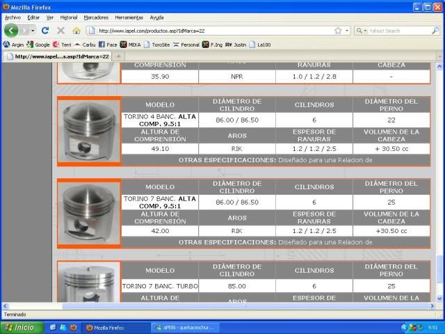445x334 pixels.
Task: Open a new tab with plus button
Action: 119,56
